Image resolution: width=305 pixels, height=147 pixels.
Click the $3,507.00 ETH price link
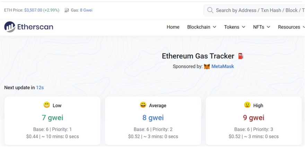tap(33, 10)
